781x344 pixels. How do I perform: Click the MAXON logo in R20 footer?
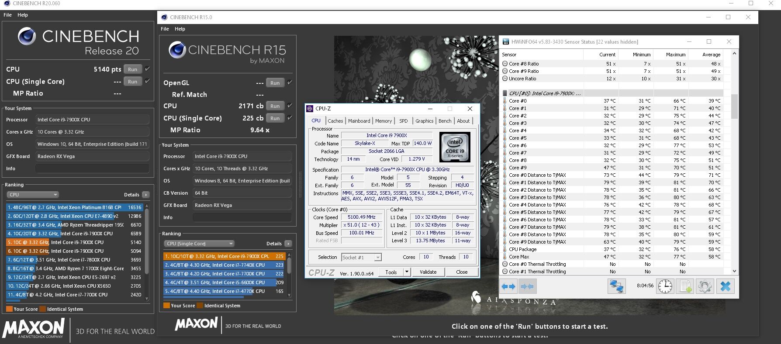[x=34, y=328]
